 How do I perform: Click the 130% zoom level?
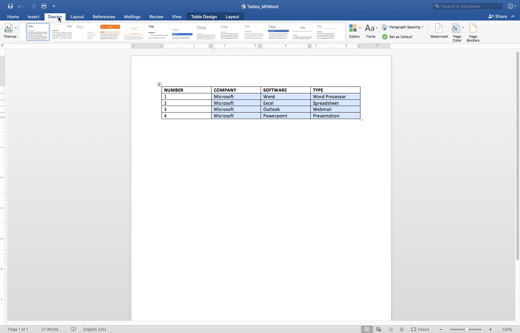(507, 329)
